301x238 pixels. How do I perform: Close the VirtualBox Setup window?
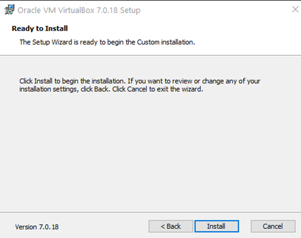[295, 9]
